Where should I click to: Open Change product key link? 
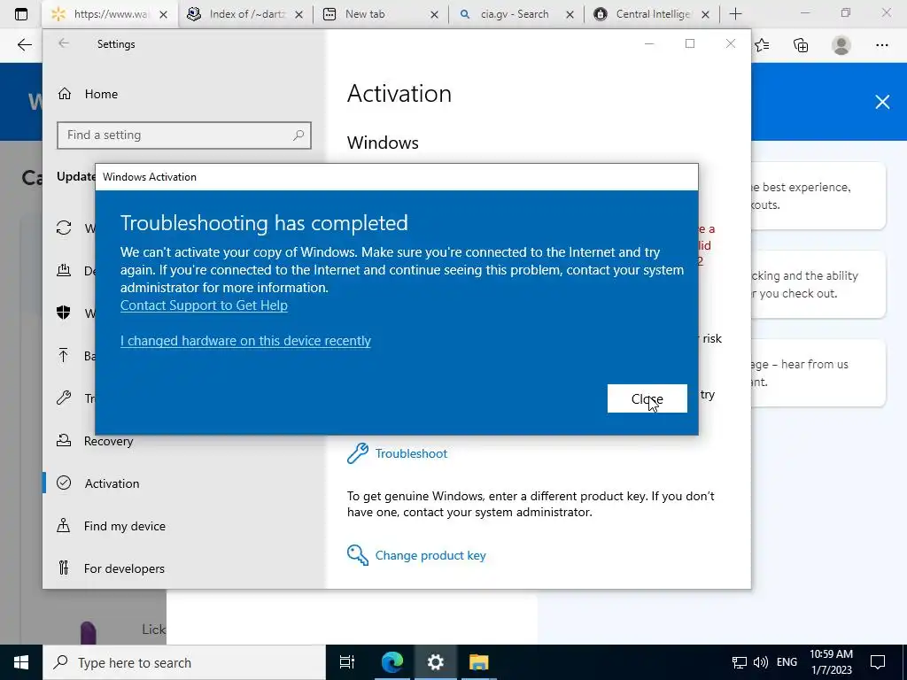[430, 555]
